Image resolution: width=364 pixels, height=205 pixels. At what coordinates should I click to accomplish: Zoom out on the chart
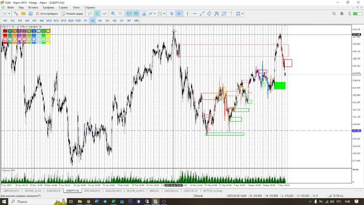click(x=120, y=14)
